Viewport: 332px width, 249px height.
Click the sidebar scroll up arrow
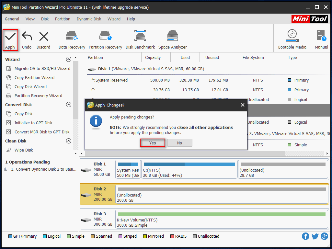tap(75, 58)
